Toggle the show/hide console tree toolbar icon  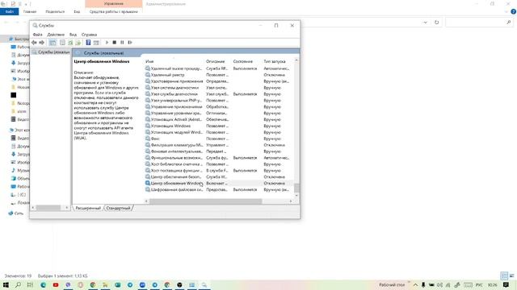(x=53, y=43)
